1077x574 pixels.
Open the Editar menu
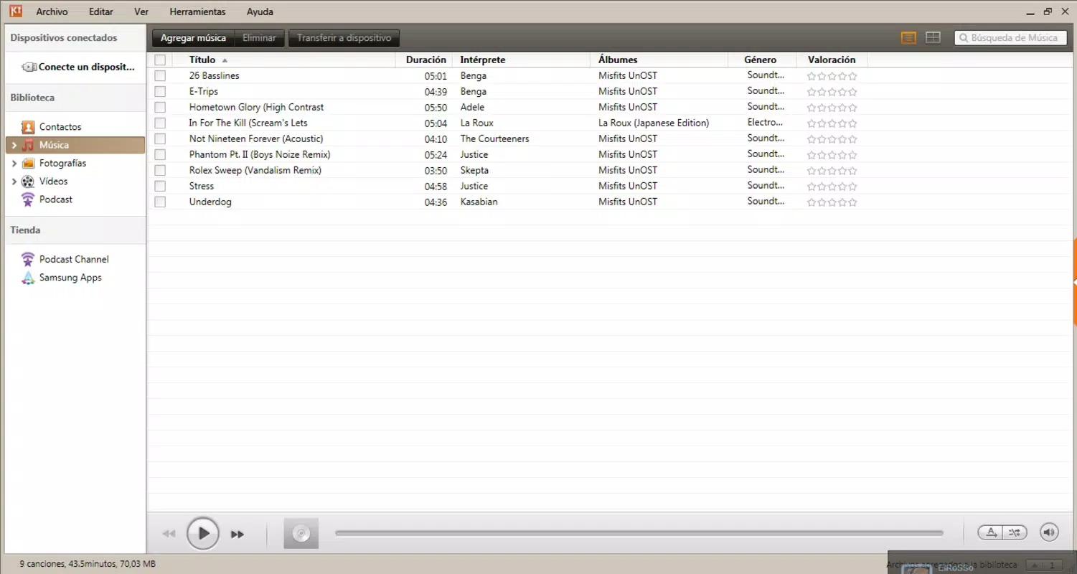101,11
